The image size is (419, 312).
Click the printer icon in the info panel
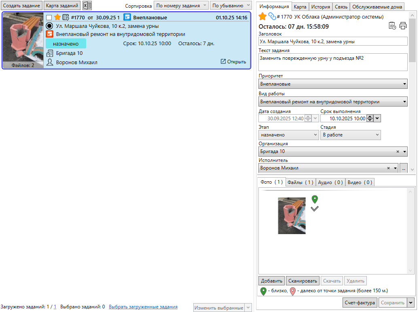coord(403,26)
